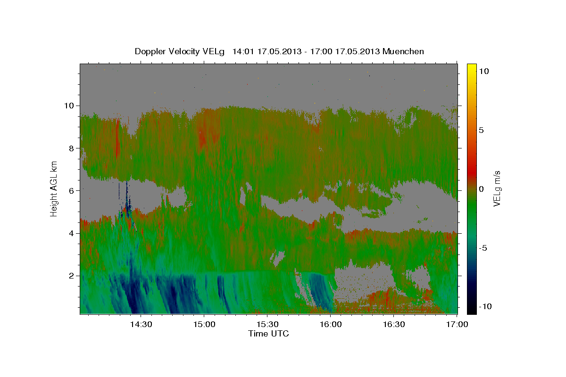
Task: Click the "Height AGL km" y-axis label
Action: 54,188
